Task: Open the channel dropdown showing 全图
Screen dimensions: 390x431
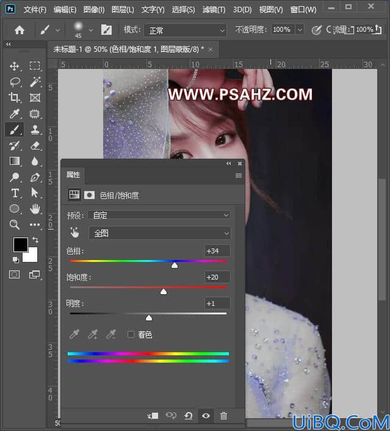Action: coord(160,233)
